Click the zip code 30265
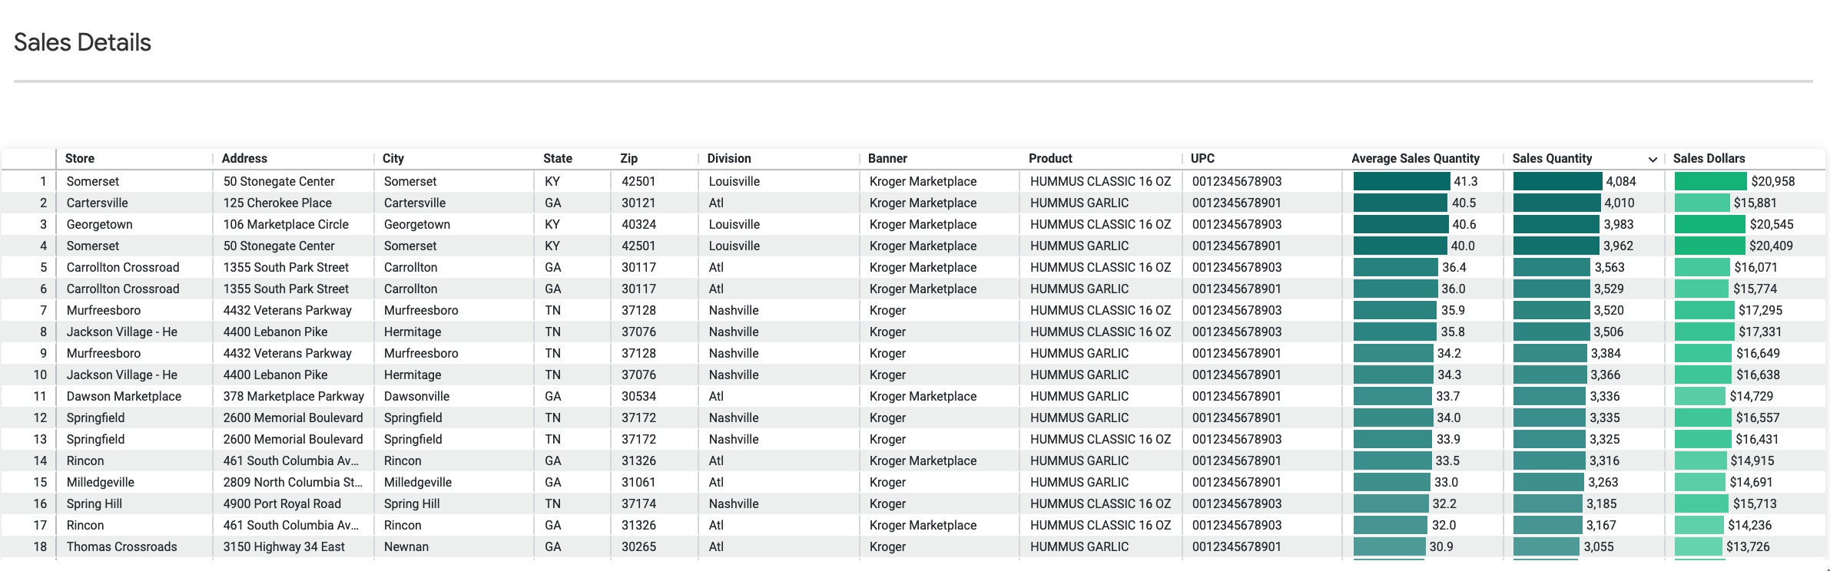 point(638,546)
